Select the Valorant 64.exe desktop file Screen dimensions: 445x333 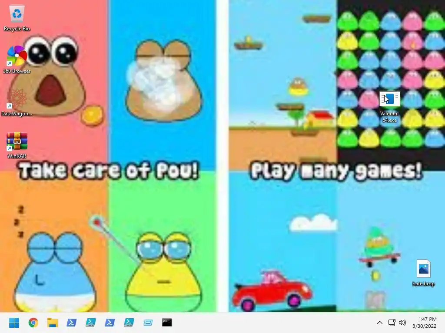coord(390,107)
